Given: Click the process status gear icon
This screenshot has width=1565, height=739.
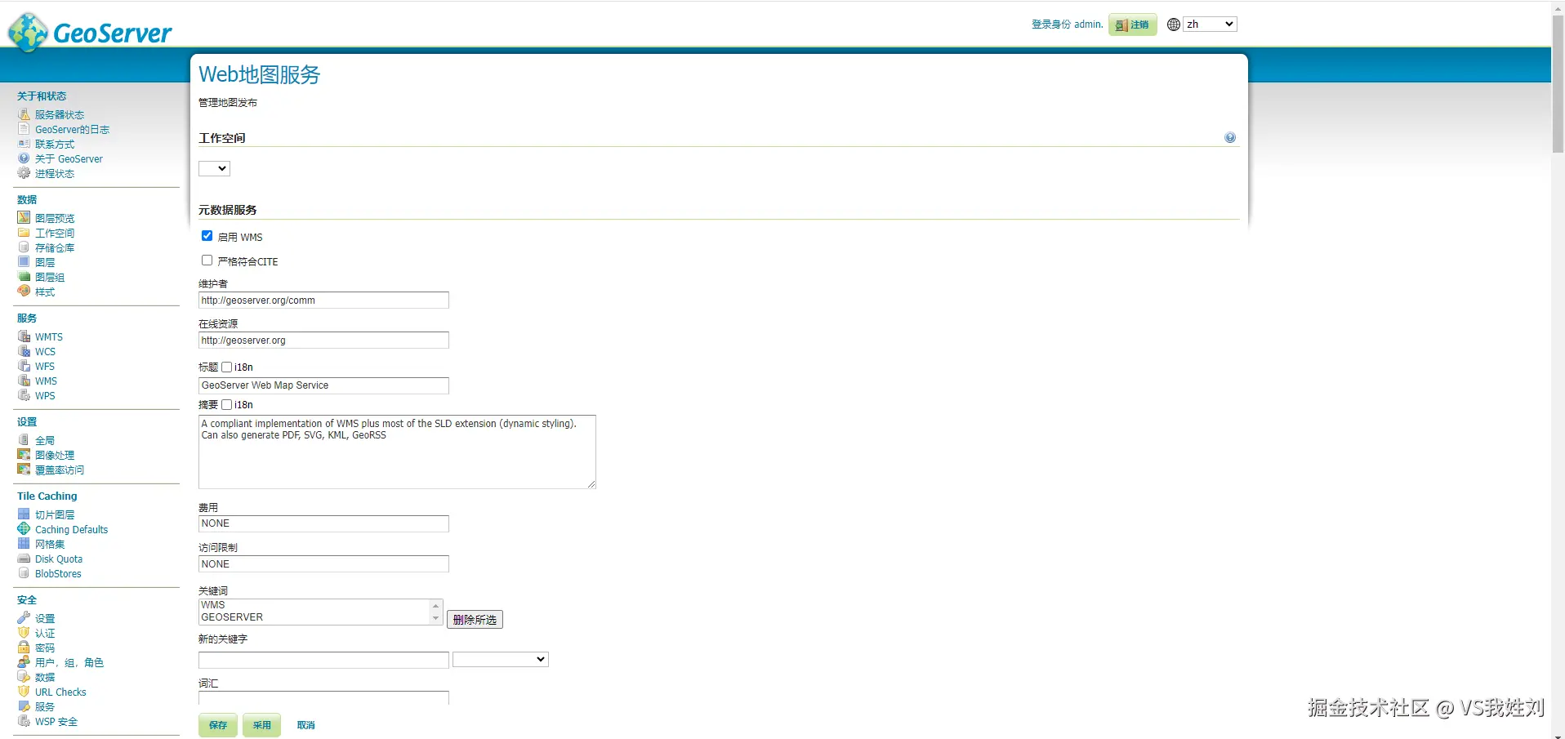Looking at the screenshot, I should tap(24, 173).
